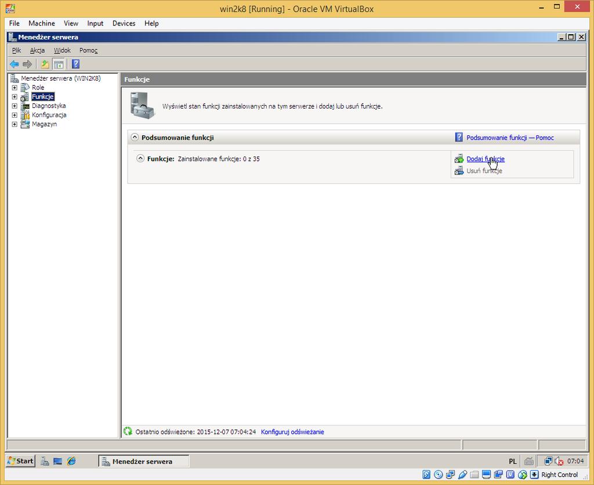The image size is (594, 485).
Task: Open the Widok menu
Action: (62, 50)
